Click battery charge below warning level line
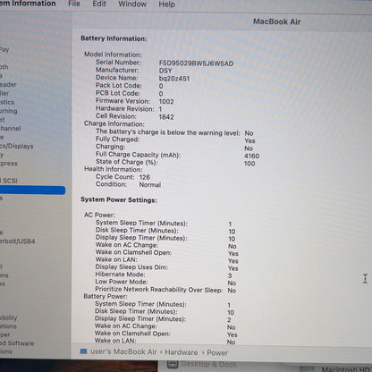 [x=168, y=132]
